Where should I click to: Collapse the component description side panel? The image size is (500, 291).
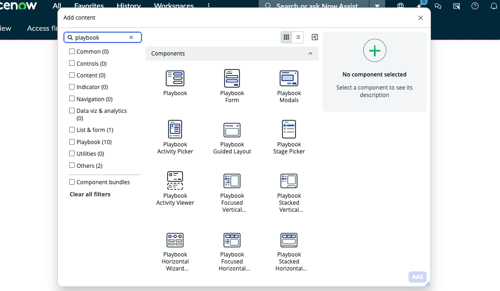click(x=315, y=37)
